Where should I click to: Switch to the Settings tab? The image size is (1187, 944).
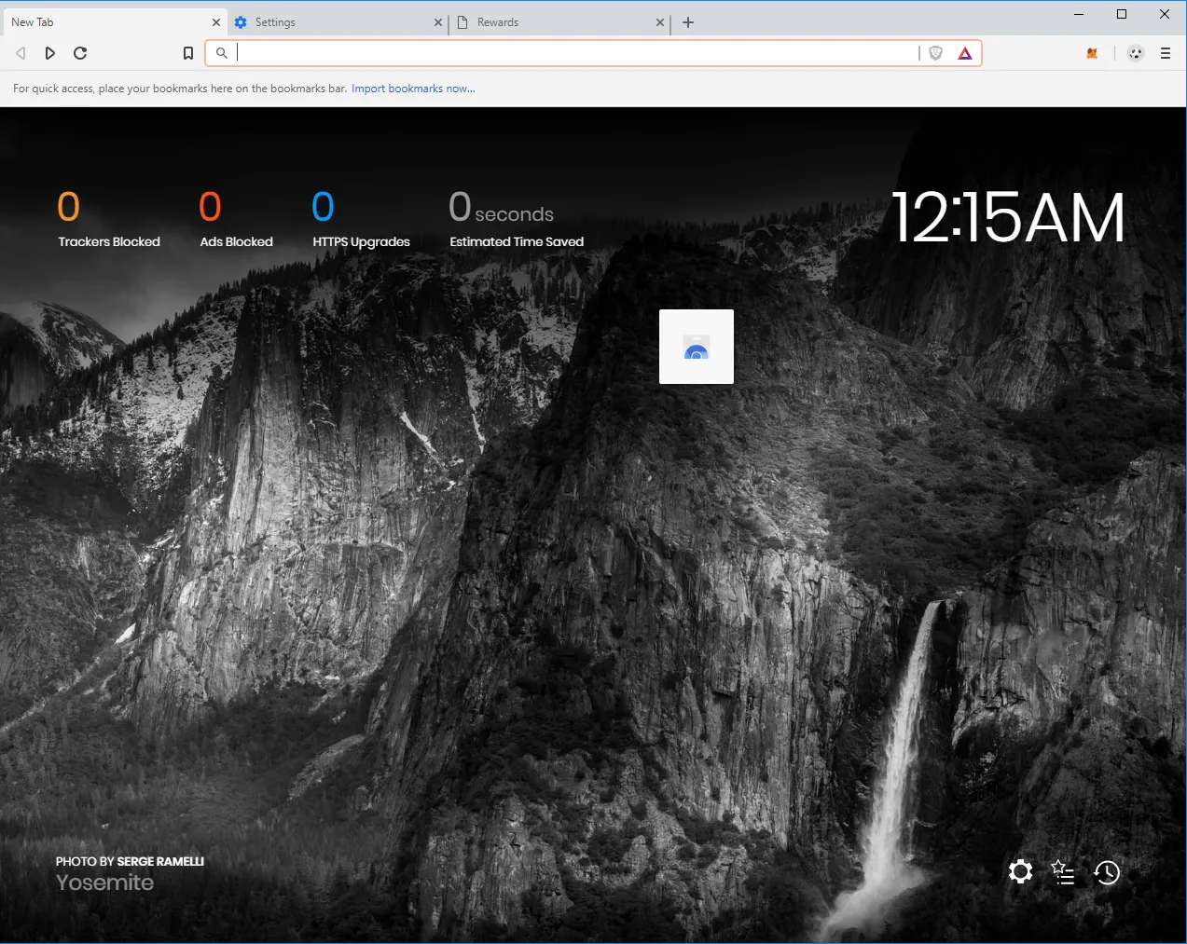pos(339,22)
